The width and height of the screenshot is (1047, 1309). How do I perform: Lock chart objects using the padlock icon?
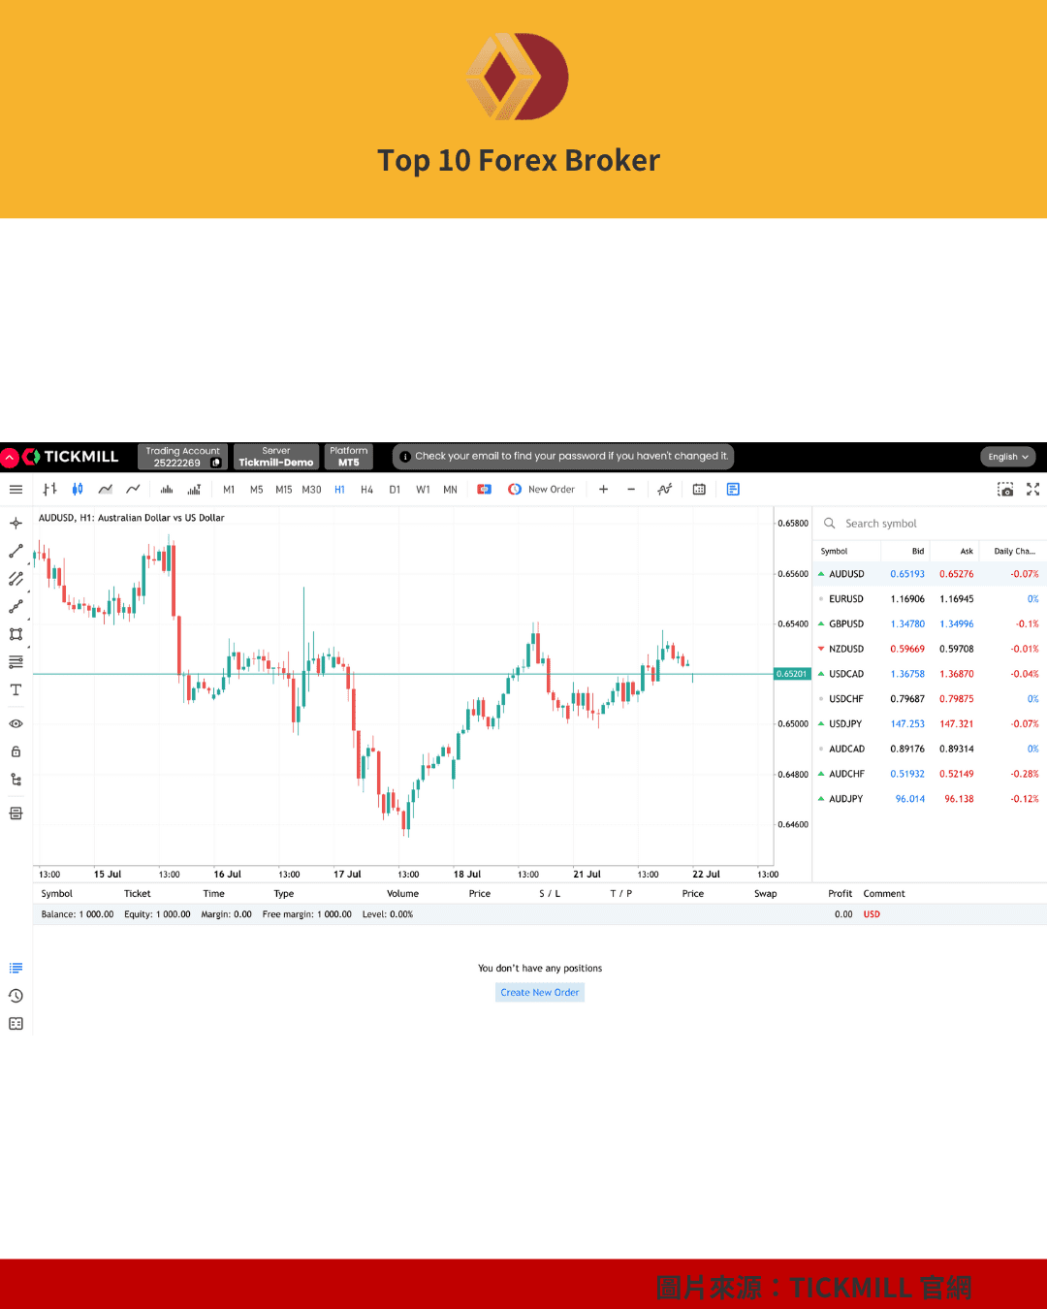15,750
